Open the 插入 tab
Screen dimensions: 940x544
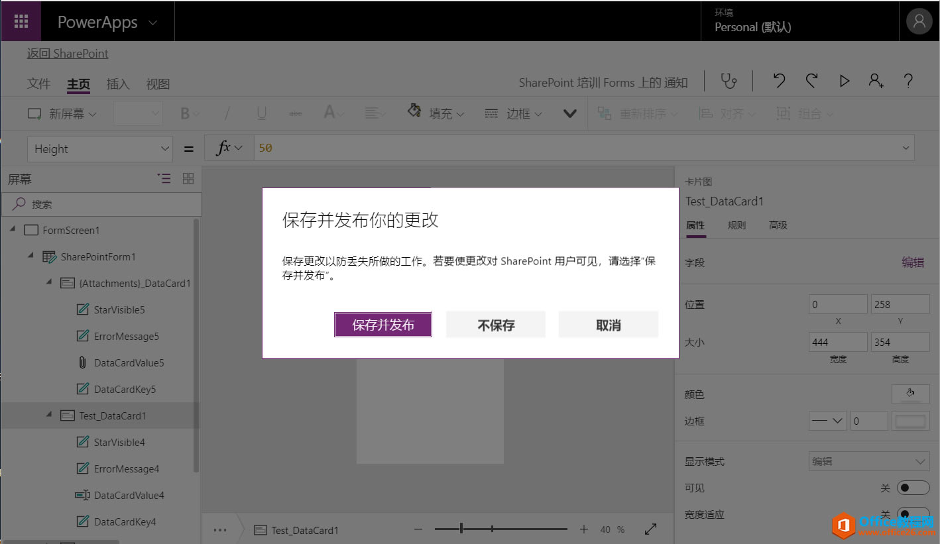point(118,84)
